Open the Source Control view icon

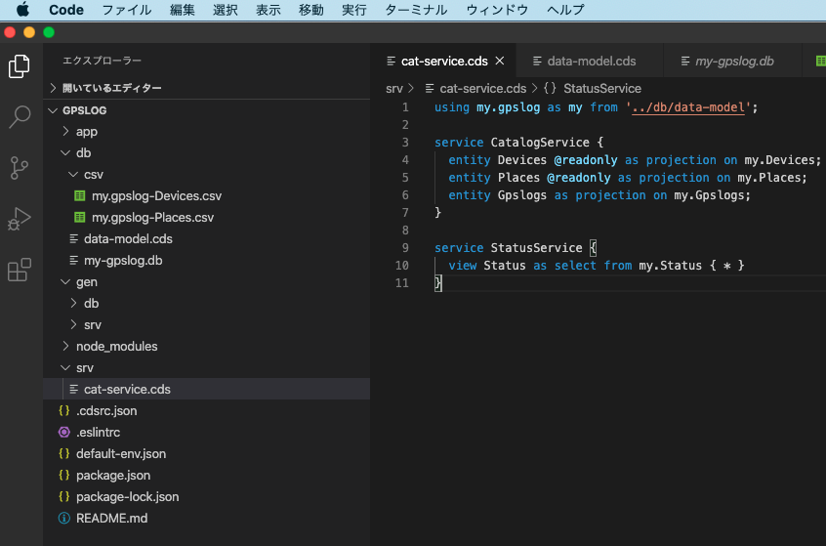(20, 168)
